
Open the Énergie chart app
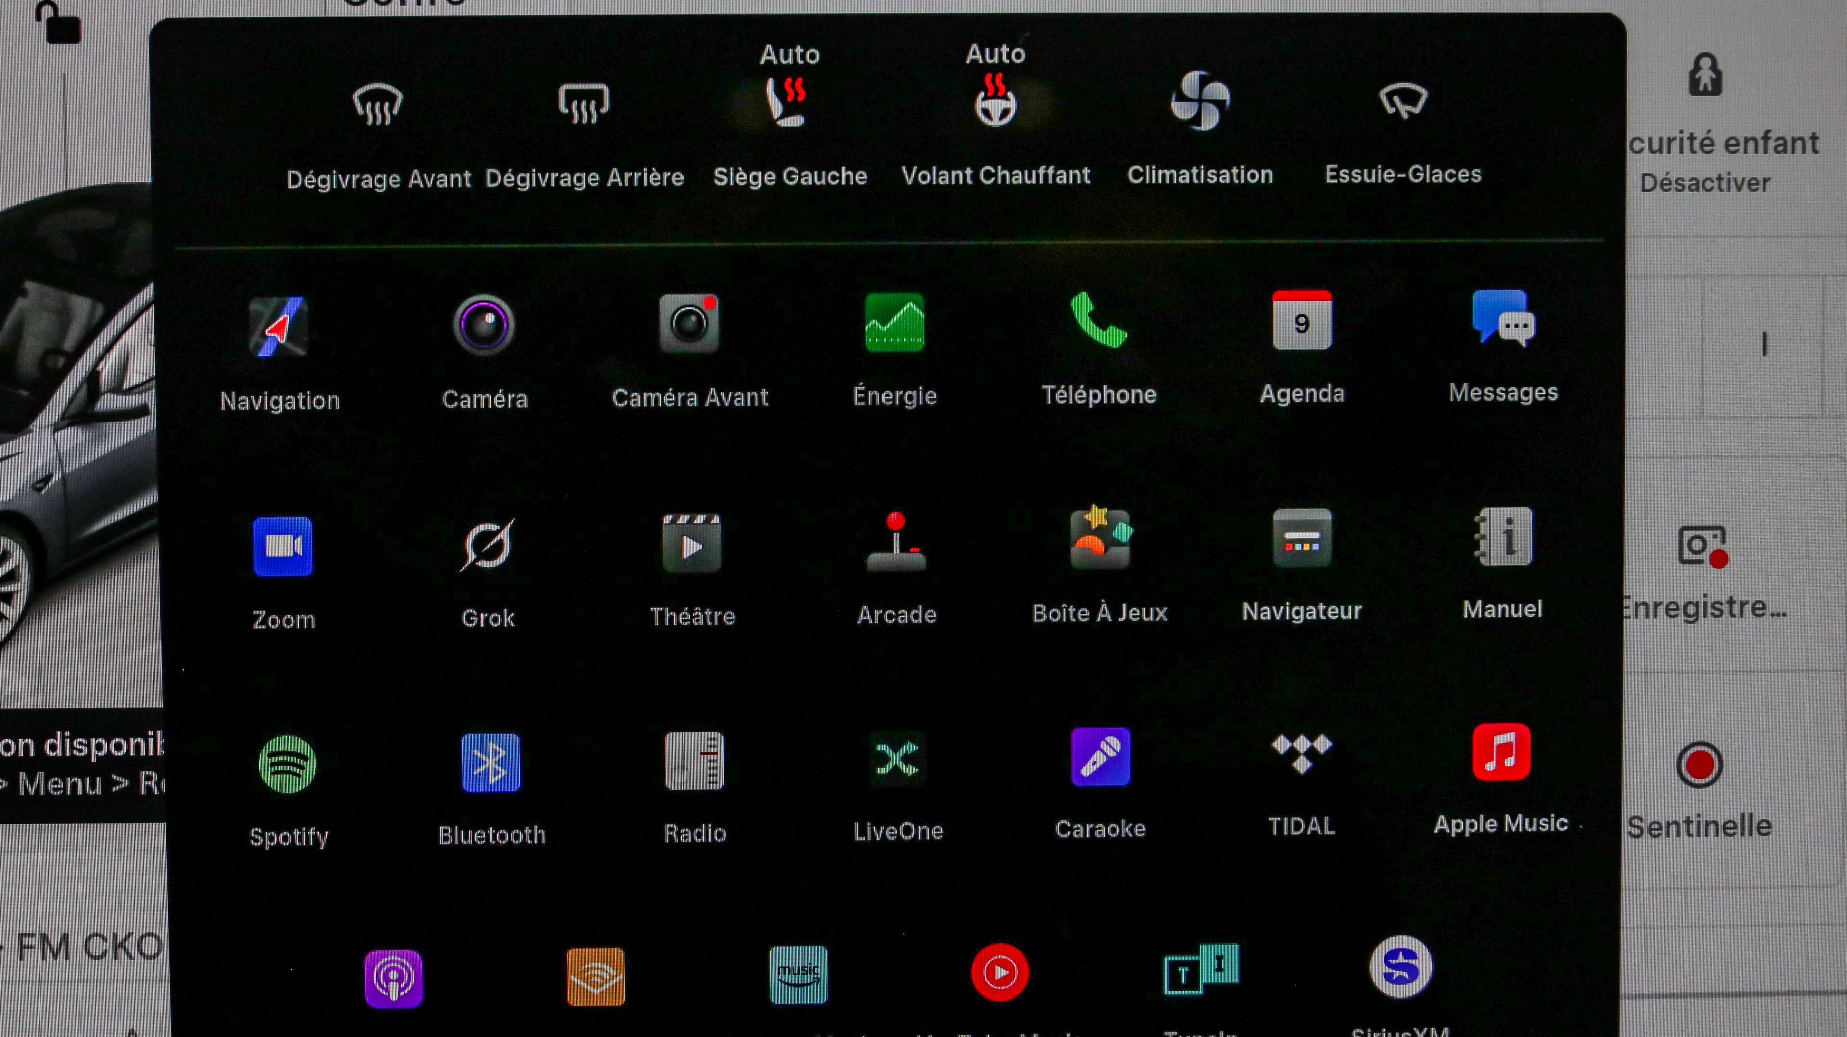coord(894,323)
